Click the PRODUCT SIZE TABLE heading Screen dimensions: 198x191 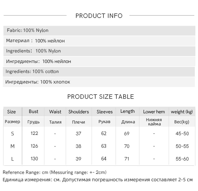tap(101, 97)
